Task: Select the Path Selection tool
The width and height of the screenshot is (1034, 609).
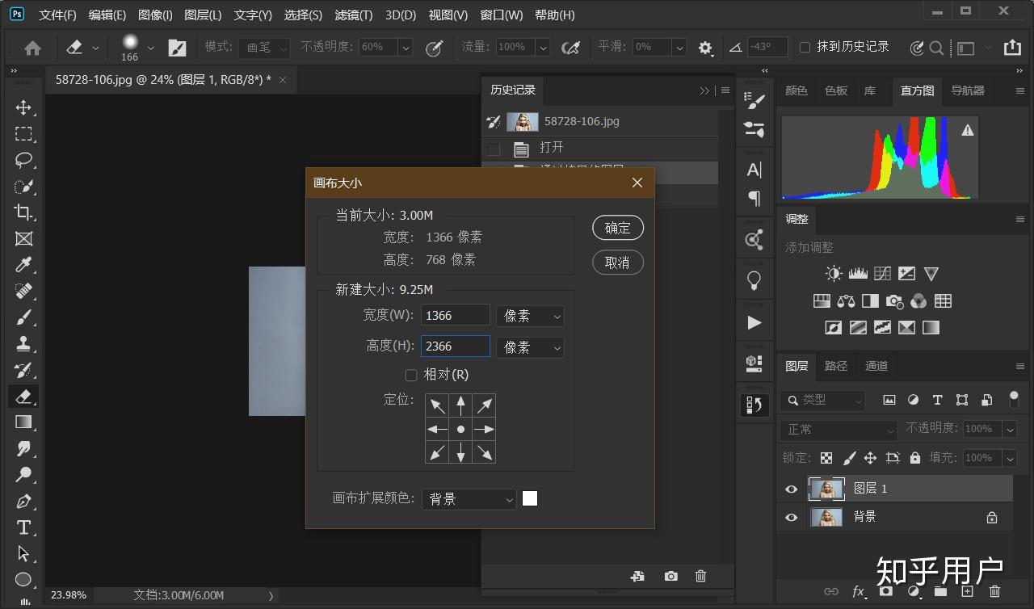Action: [x=23, y=554]
